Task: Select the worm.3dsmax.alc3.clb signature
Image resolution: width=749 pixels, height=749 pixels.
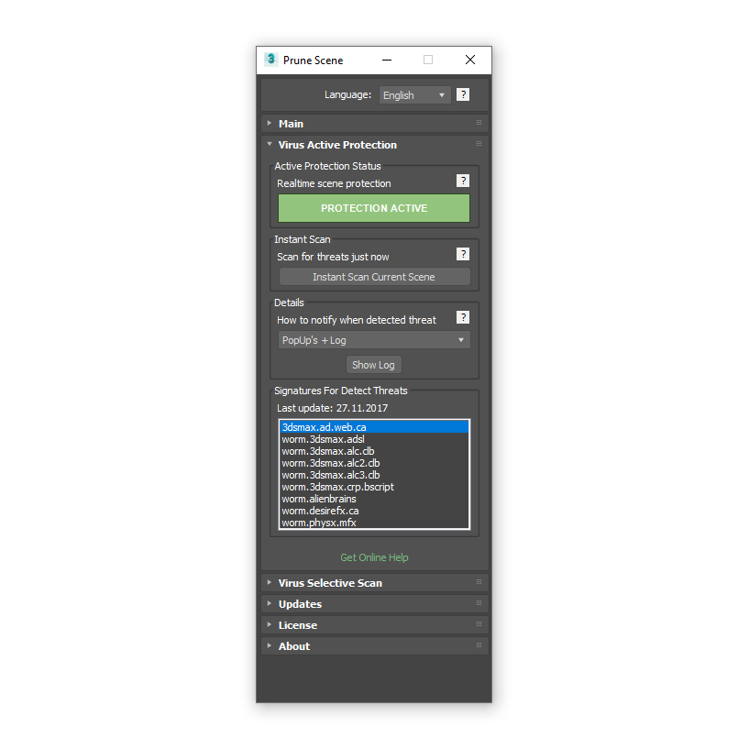Action: tap(374, 475)
